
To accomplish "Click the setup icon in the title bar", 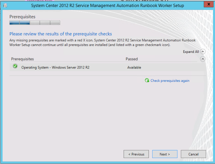I will click(5, 5).
